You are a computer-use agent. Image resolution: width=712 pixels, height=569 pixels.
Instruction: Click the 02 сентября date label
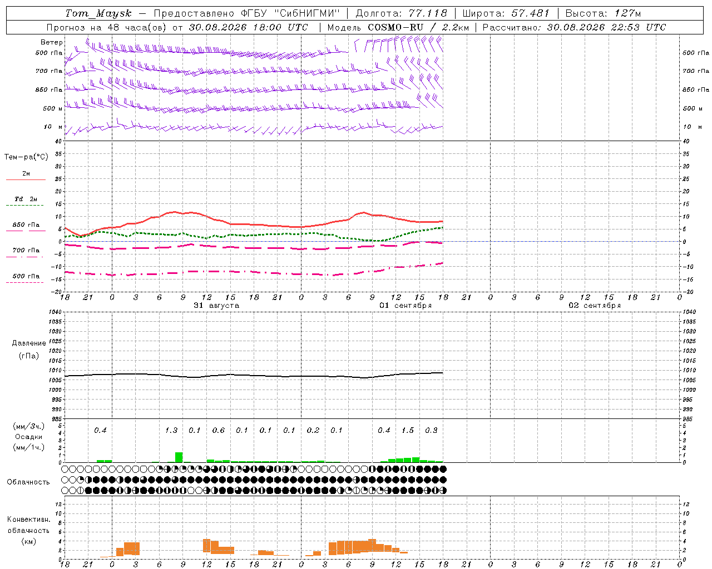pyautogui.click(x=595, y=305)
